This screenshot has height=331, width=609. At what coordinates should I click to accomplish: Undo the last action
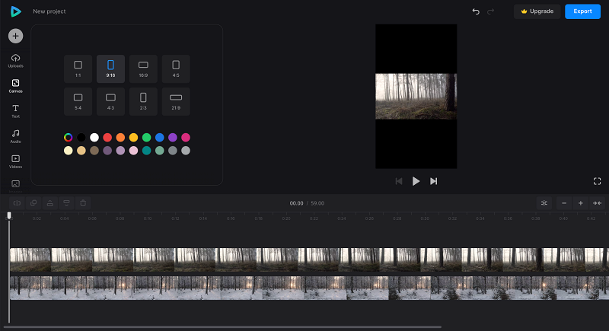tap(476, 11)
